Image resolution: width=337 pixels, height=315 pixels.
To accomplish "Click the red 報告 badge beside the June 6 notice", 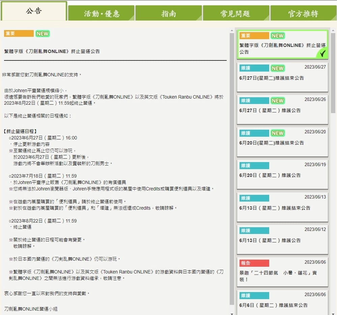I will [x=254, y=262].
